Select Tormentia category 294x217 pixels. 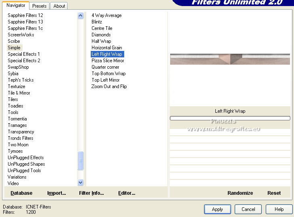17,119
